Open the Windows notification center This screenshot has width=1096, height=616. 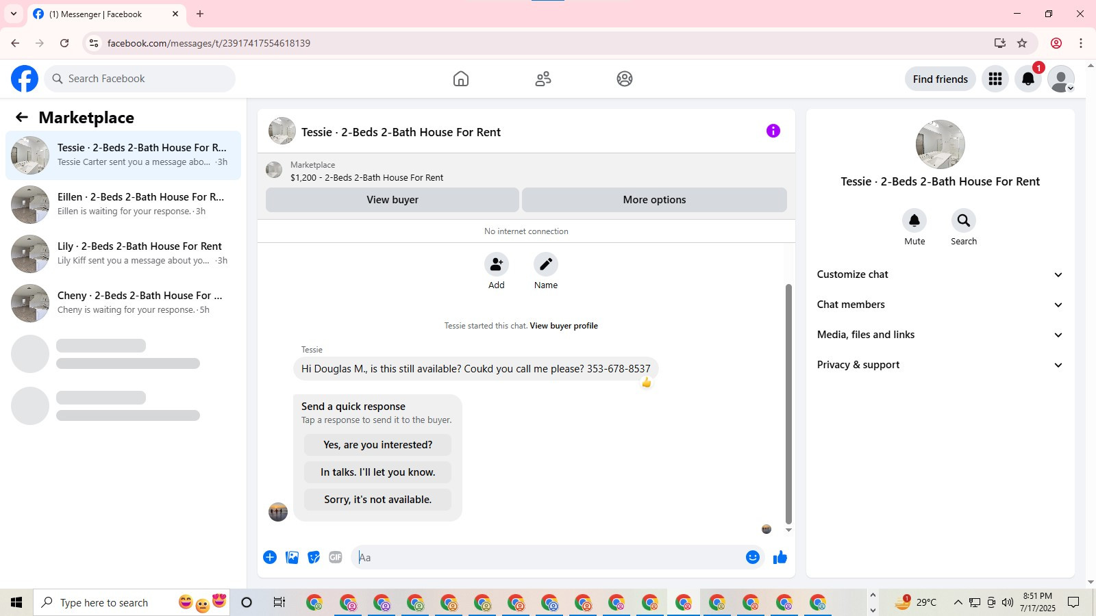(x=1074, y=602)
